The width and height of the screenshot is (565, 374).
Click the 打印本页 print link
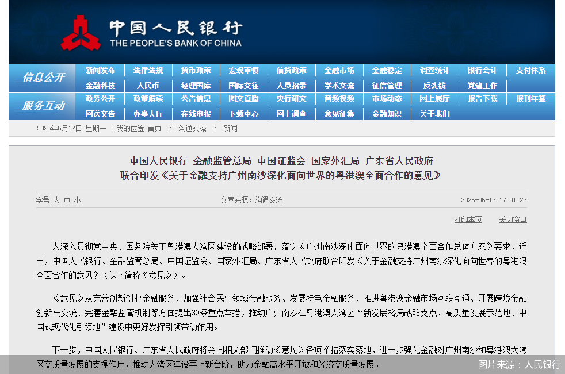tap(468, 219)
